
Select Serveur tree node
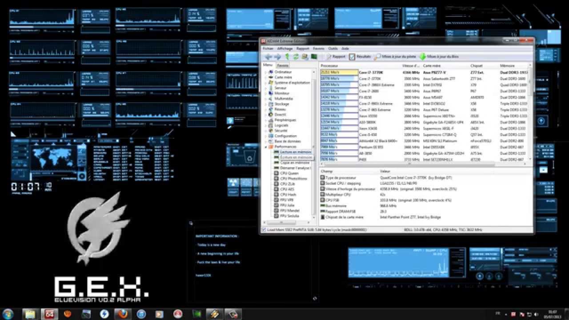(x=280, y=88)
